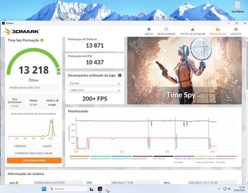Click EXECUTAR DE NOVO button
This screenshot has width=248, height=193.
tap(34, 160)
